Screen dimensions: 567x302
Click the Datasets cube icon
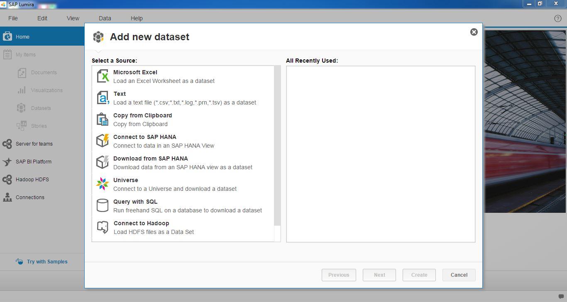click(x=22, y=108)
